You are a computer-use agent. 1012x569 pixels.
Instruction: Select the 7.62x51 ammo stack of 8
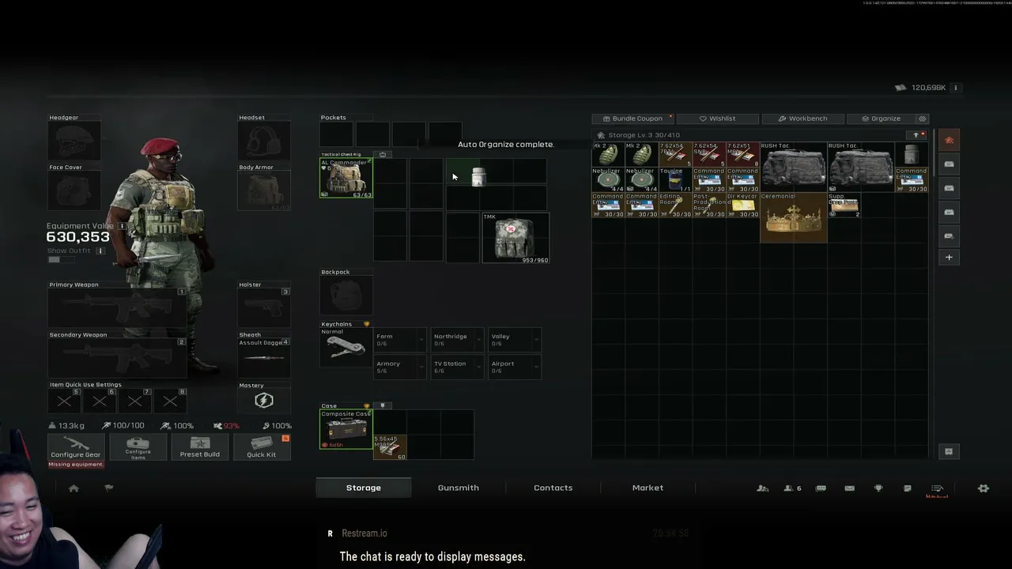coord(742,154)
